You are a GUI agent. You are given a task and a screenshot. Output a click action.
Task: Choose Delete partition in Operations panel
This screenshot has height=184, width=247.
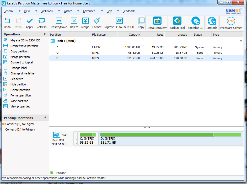click(x=20, y=90)
